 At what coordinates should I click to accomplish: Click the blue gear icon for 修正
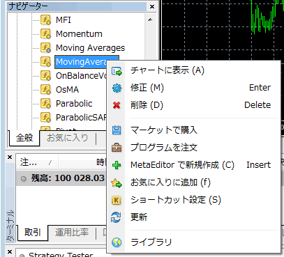117,88
